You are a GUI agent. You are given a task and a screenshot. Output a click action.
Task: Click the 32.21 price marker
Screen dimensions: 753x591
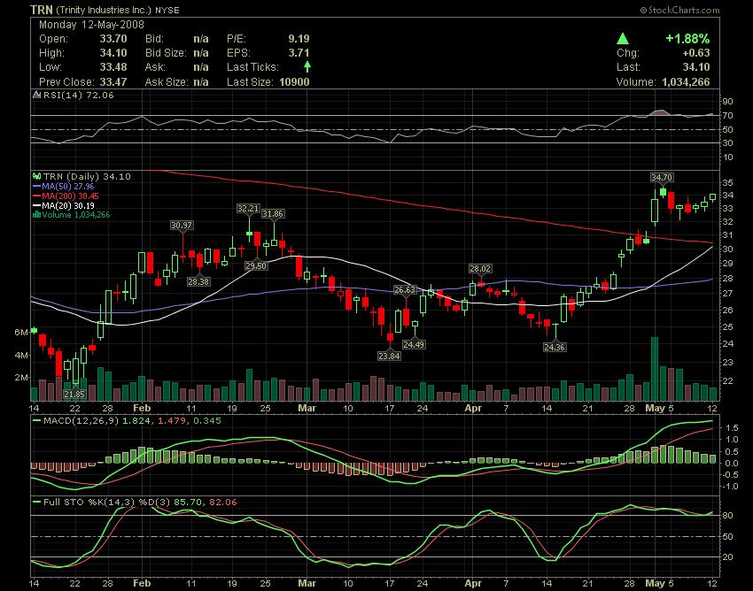click(248, 209)
